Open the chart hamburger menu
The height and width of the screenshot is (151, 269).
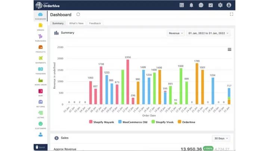[229, 50]
